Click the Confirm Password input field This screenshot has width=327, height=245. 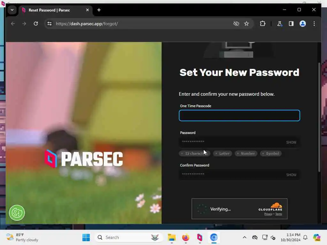click(x=240, y=174)
